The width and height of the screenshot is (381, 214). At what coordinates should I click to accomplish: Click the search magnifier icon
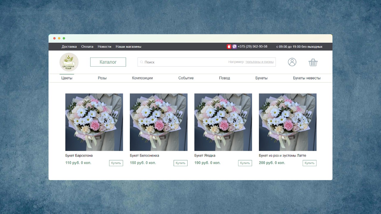pyautogui.click(x=142, y=62)
